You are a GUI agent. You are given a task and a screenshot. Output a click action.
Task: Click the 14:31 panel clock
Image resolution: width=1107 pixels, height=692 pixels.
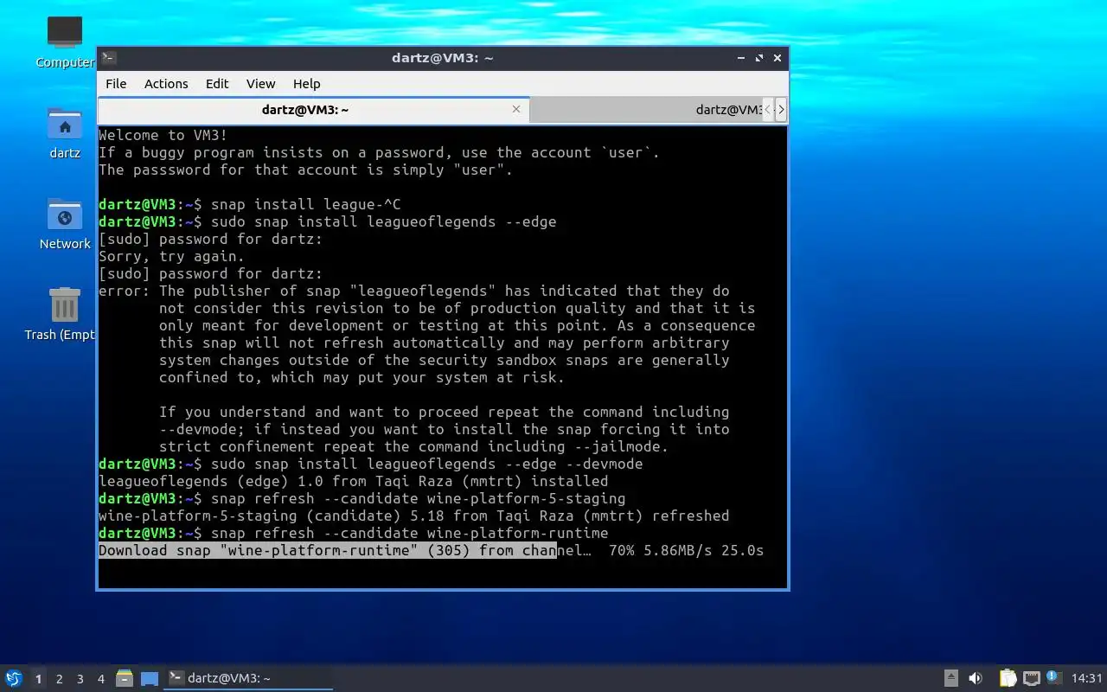[1087, 678]
